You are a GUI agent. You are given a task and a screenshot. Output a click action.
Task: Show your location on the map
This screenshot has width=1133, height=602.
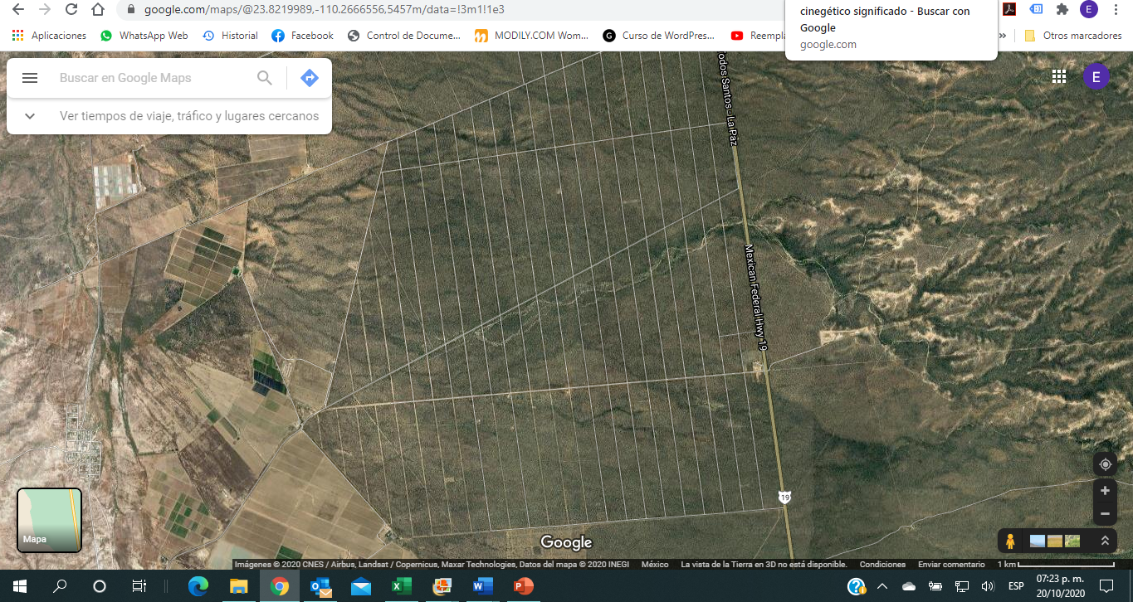click(x=1104, y=464)
